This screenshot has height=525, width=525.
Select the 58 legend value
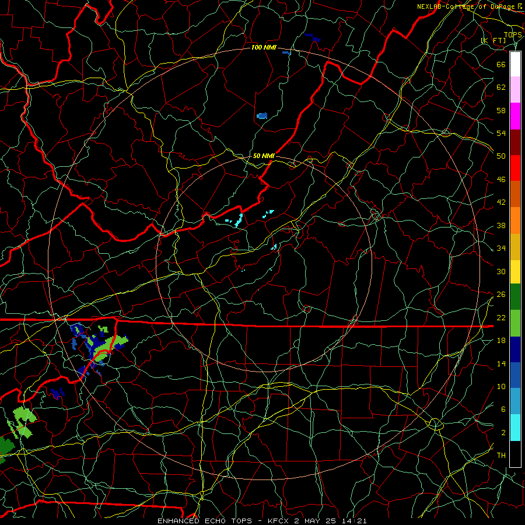pyautogui.click(x=501, y=110)
